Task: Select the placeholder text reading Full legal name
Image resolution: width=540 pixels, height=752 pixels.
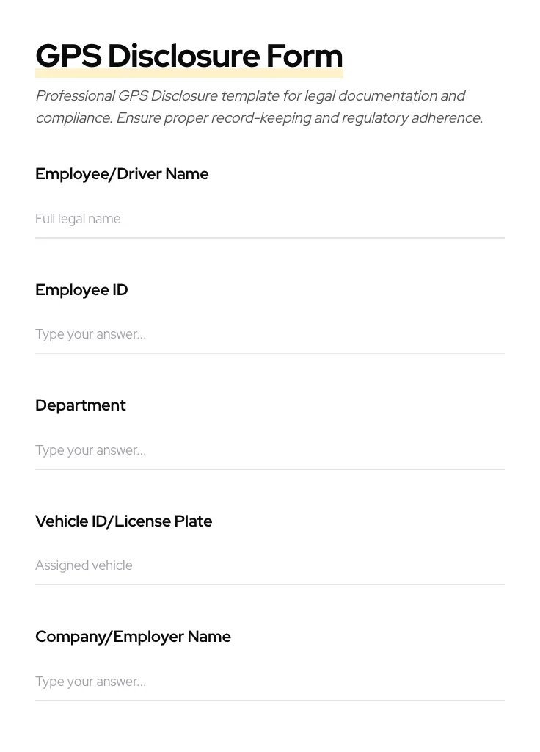Action: click(78, 219)
